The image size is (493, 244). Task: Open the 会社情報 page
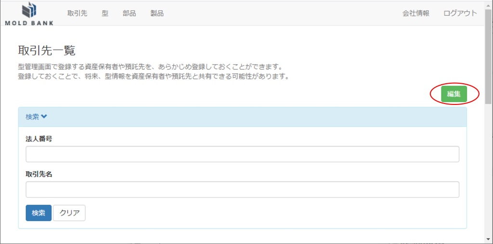415,13
